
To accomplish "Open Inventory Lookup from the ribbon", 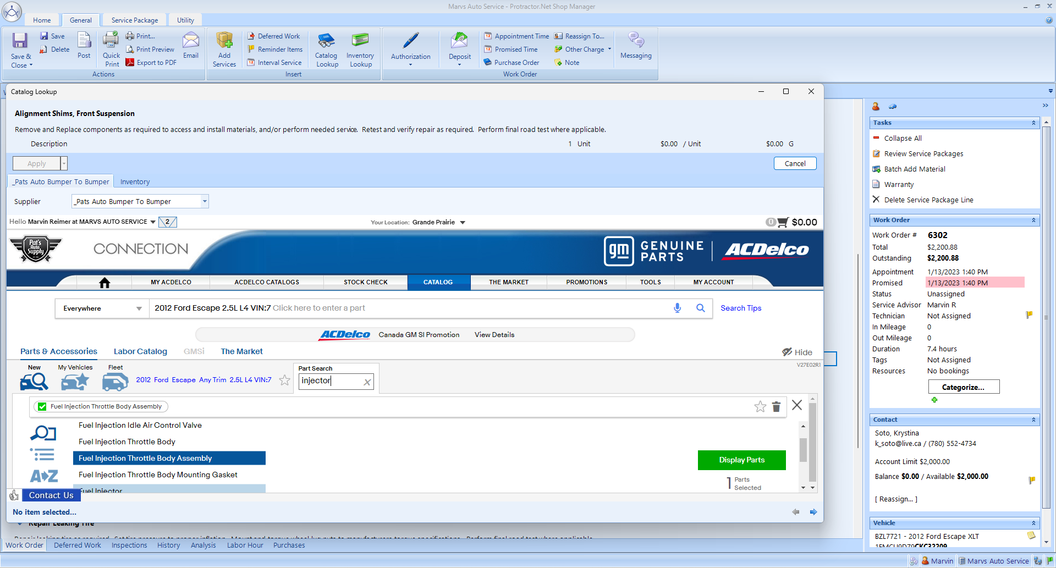I will click(x=360, y=48).
